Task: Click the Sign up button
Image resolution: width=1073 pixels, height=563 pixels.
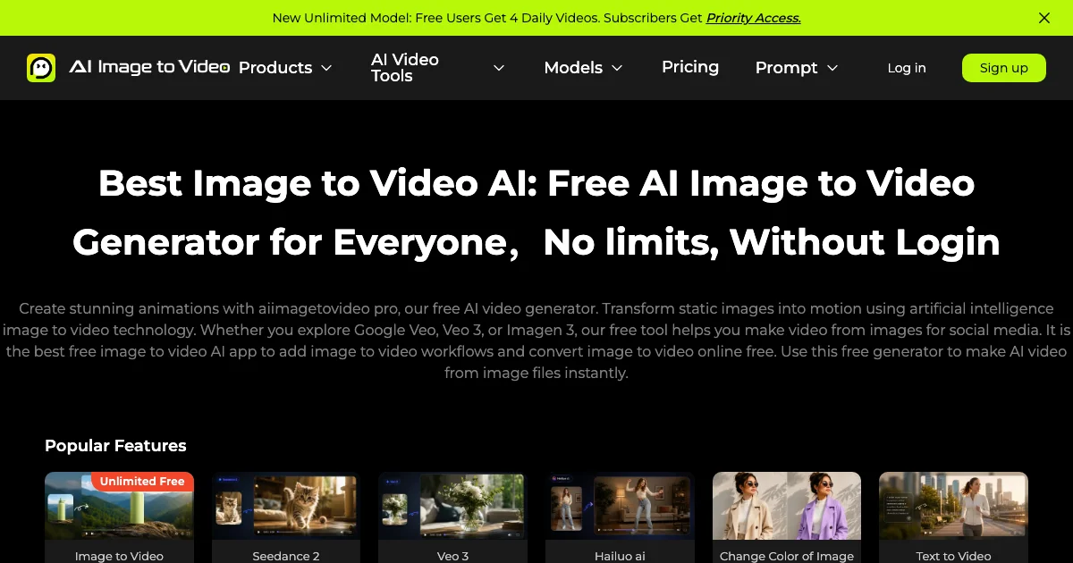Action: click(x=1004, y=68)
